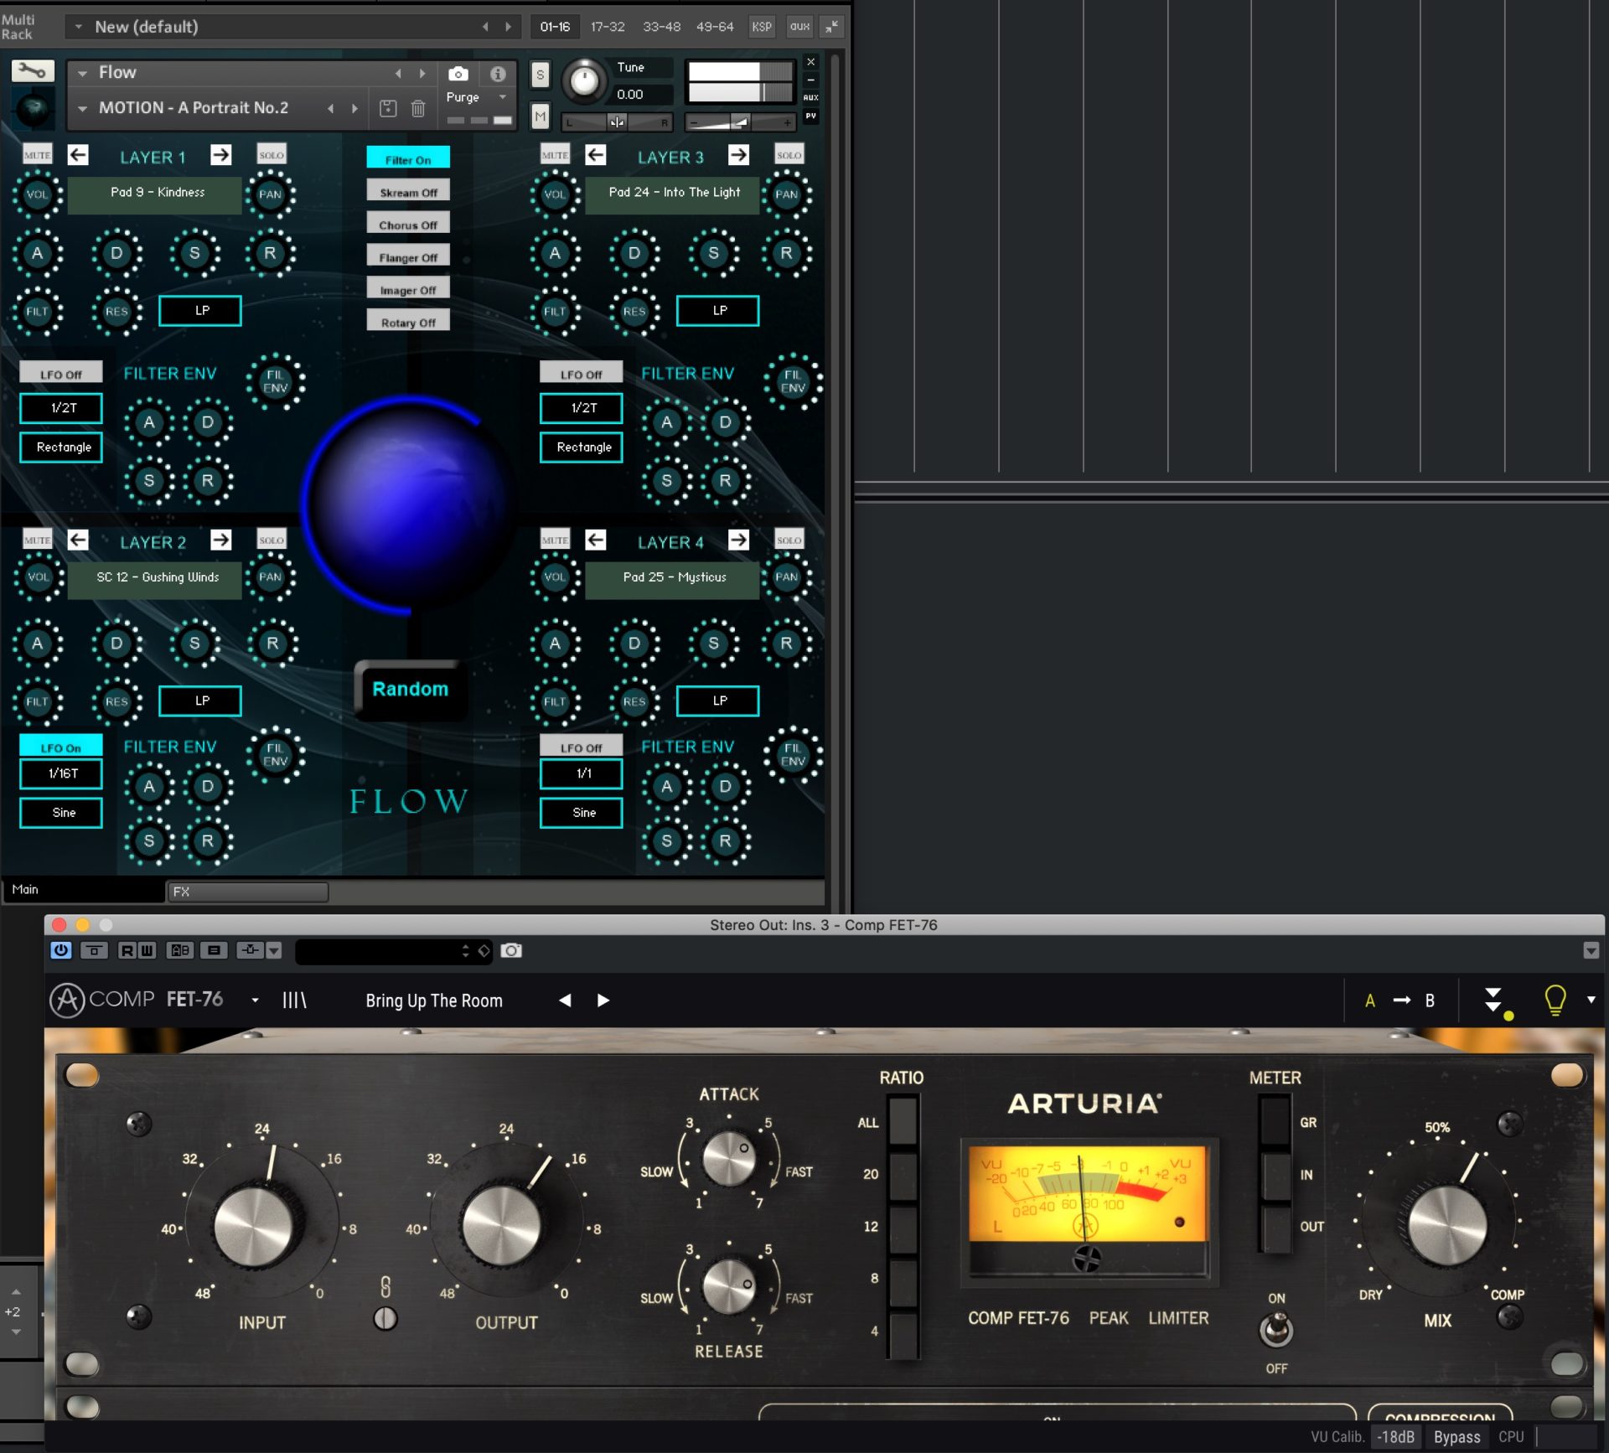The width and height of the screenshot is (1609, 1453).
Task: Open the FET-76 preset dropdown arrow
Action: (x=254, y=1000)
